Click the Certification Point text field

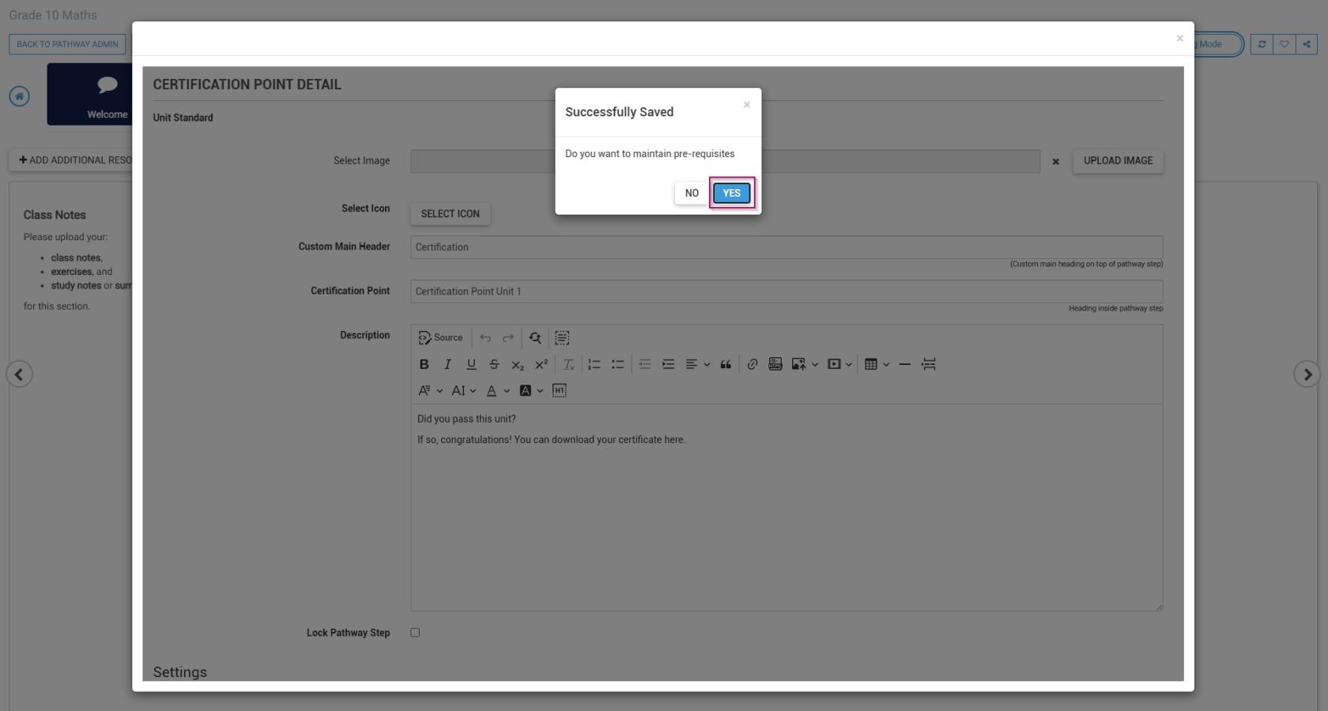pyautogui.click(x=787, y=291)
